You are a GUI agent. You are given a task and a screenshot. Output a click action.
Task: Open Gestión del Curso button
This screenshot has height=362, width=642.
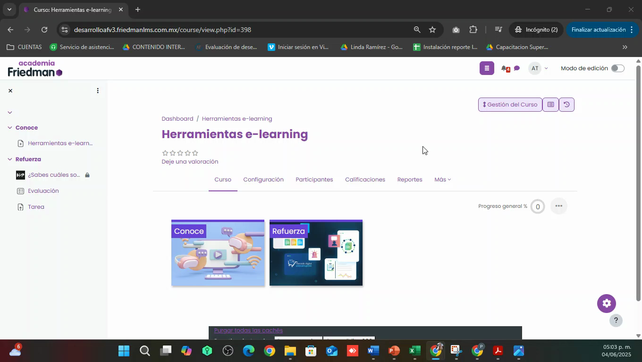[x=510, y=105]
